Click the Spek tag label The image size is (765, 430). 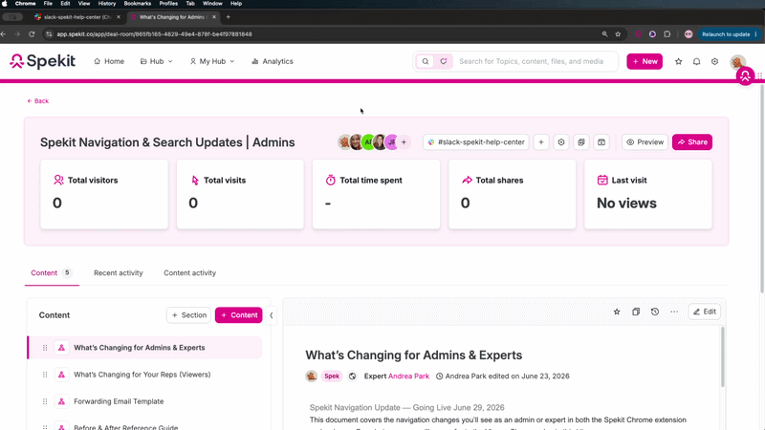(332, 376)
